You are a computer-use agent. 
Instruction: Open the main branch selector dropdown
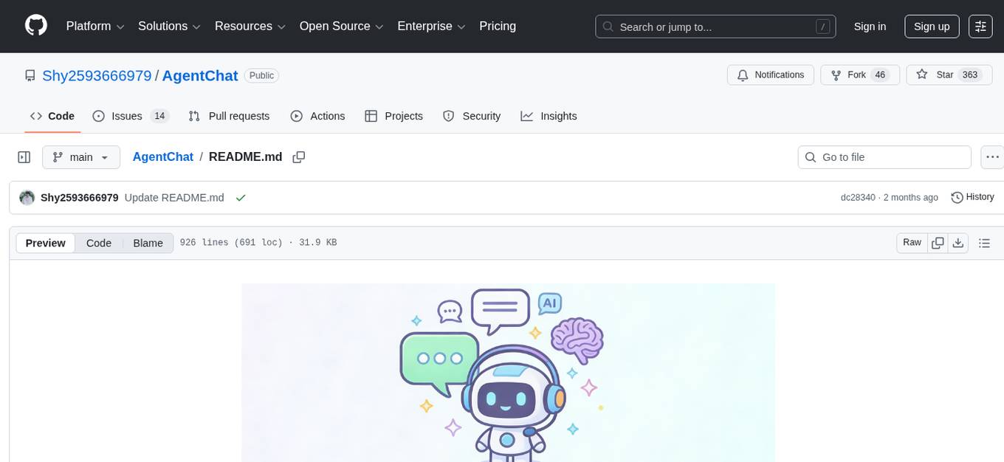pyautogui.click(x=80, y=156)
